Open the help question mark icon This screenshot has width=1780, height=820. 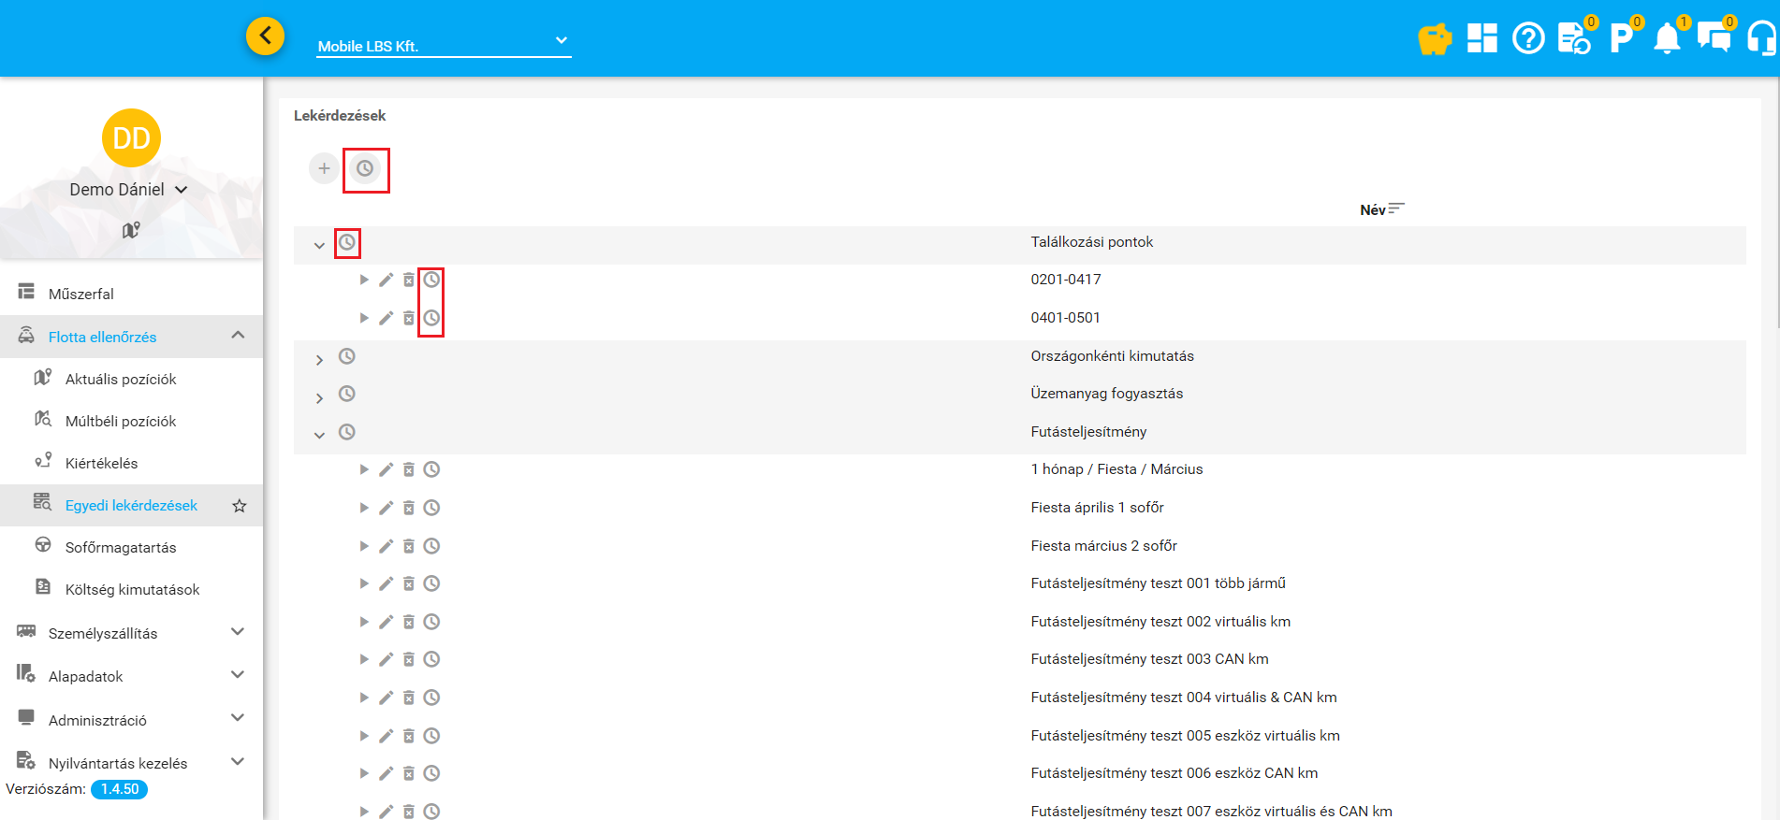point(1528,38)
